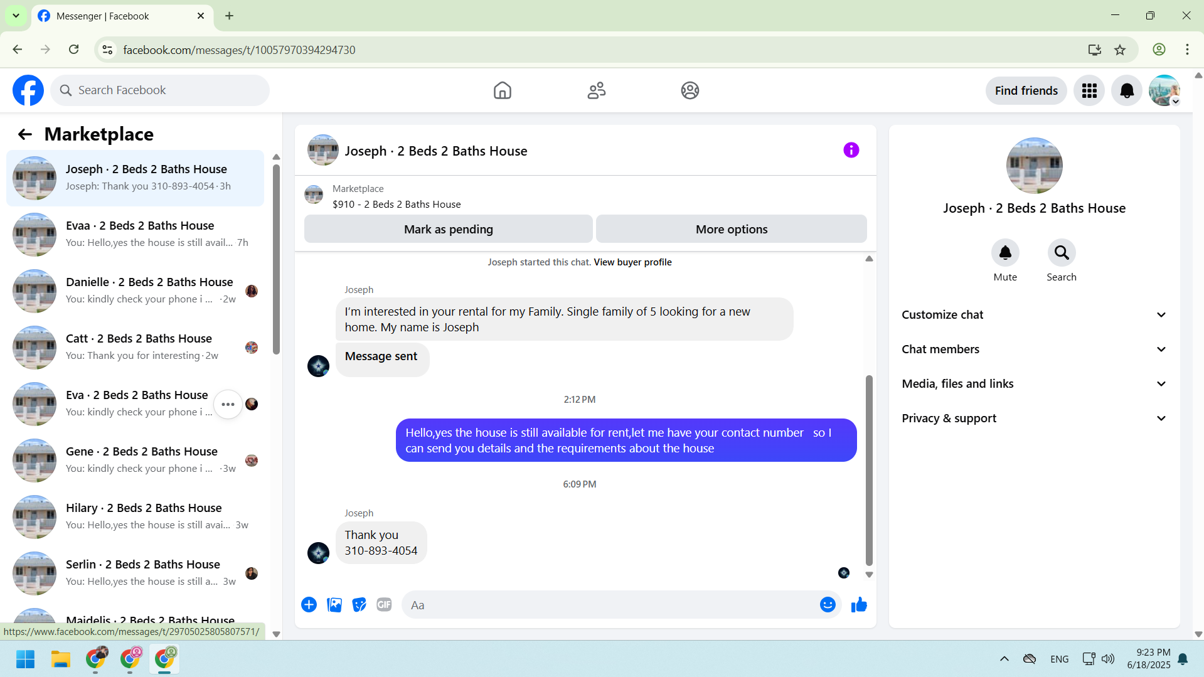Open the Catt conversation
Viewport: 1204px width, 677px height.
[x=135, y=348]
